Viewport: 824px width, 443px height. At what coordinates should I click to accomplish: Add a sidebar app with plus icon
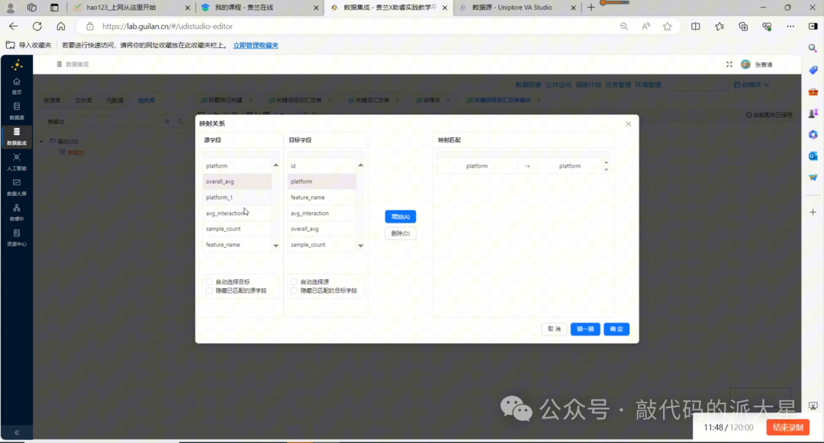click(813, 212)
